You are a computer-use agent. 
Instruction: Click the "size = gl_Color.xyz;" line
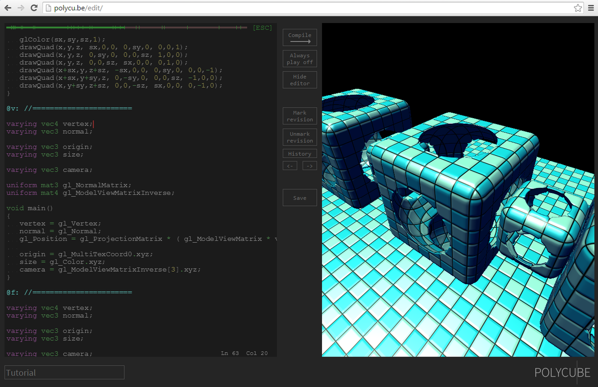point(63,262)
